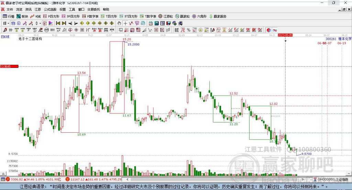Image resolution: width=352 pixels, height=190 pixels.
Task: Open the 设置 menu
Action: coord(63,9)
